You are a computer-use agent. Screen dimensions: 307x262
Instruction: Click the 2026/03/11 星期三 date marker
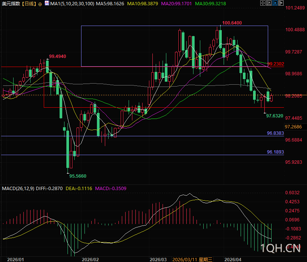192,259
